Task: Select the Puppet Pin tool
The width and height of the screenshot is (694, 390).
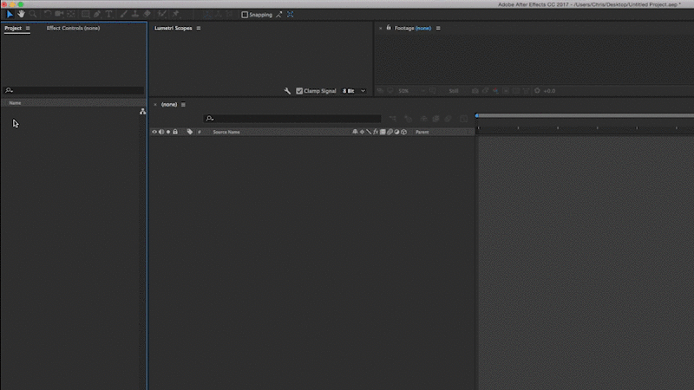Action: pyautogui.click(x=176, y=14)
